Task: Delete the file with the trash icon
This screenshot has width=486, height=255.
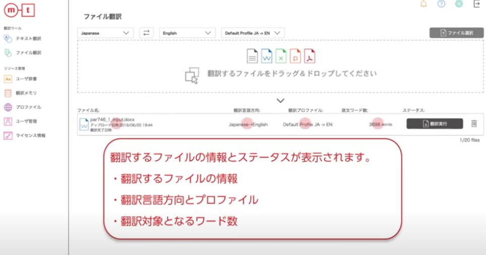Action: (x=474, y=124)
